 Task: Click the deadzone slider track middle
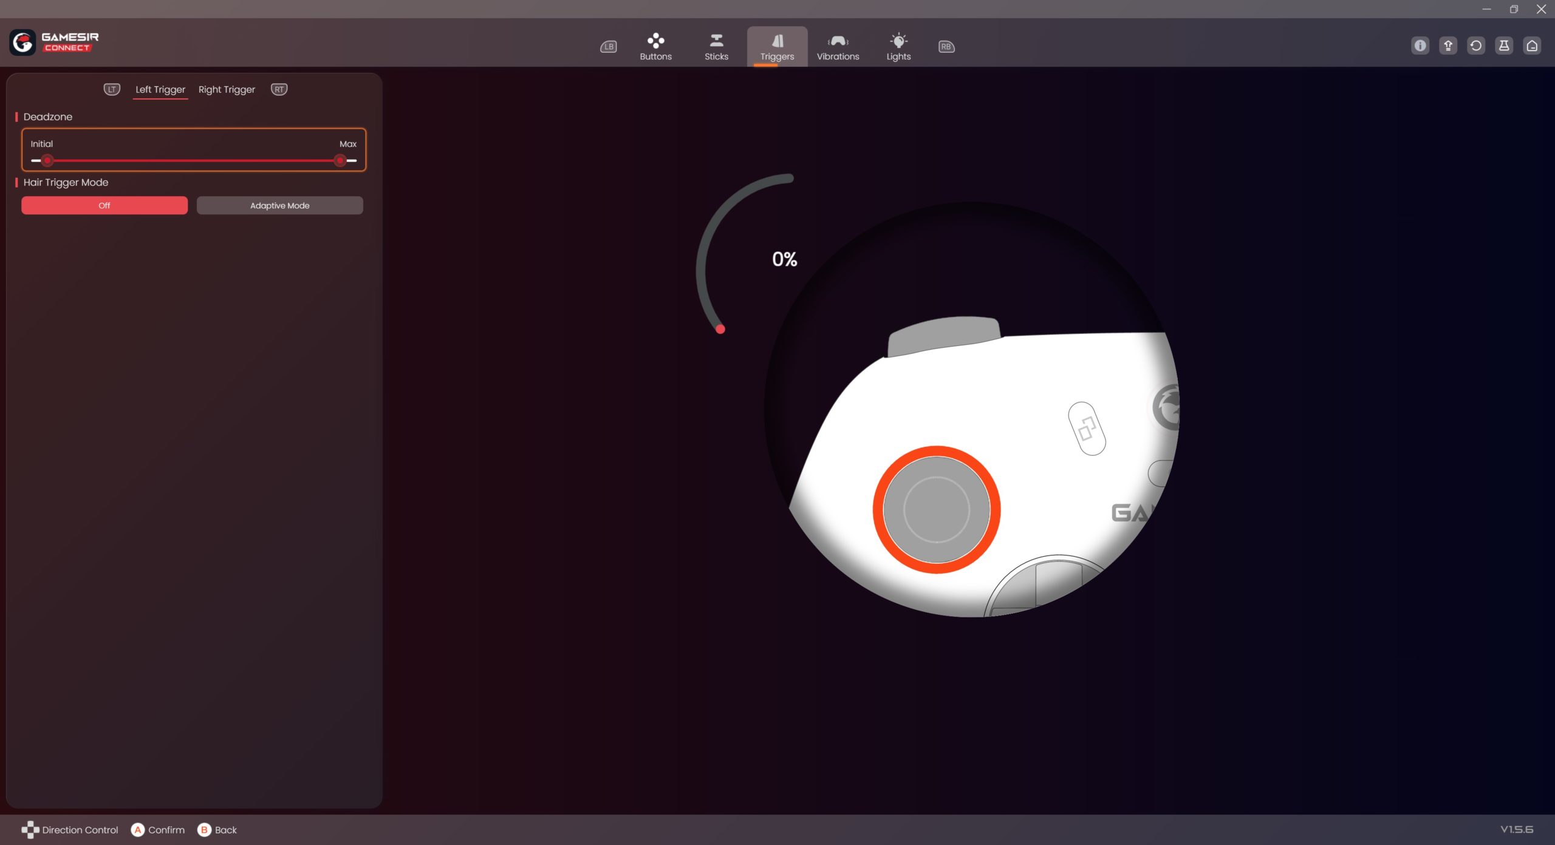pyautogui.click(x=194, y=161)
